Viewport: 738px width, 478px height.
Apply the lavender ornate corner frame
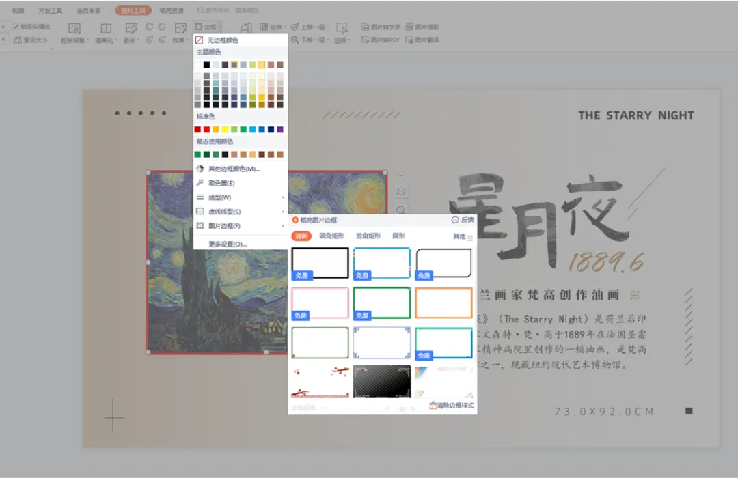[382, 343]
